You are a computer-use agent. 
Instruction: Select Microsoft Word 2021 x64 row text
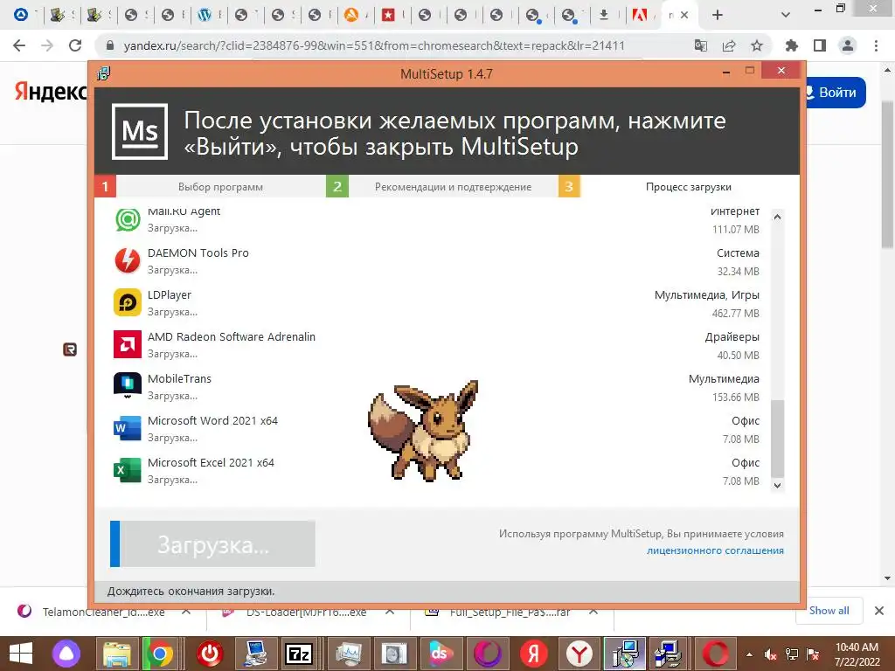click(x=213, y=420)
